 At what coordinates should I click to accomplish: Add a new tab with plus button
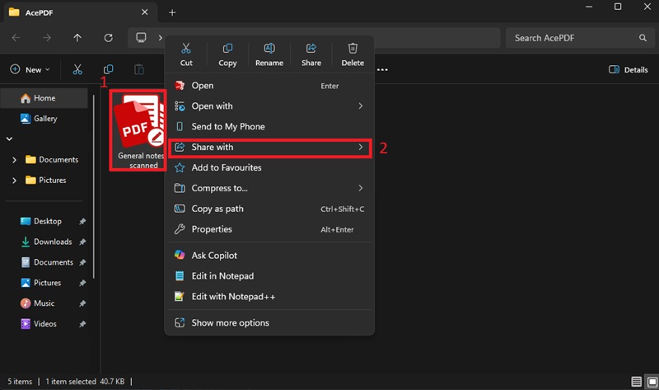click(172, 12)
